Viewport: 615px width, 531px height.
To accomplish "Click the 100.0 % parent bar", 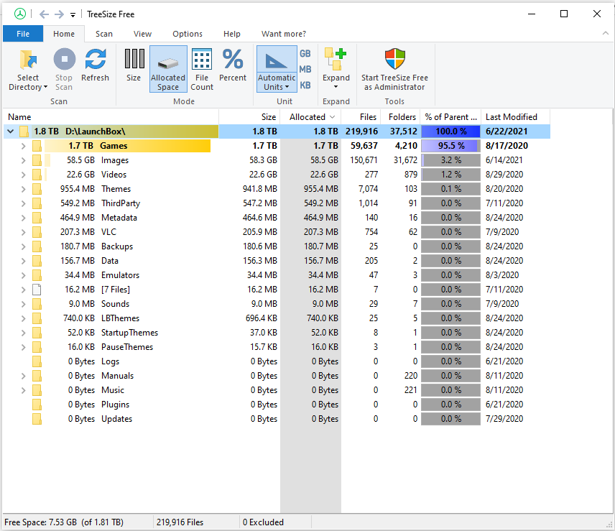I will [450, 131].
